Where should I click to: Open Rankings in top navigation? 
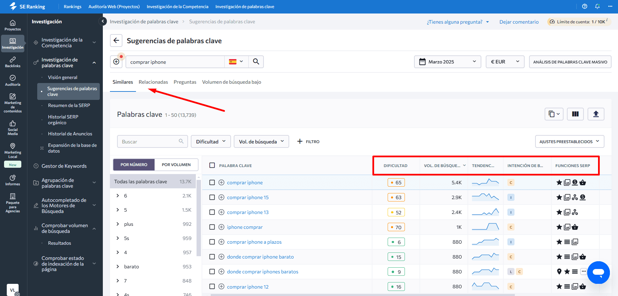(72, 6)
